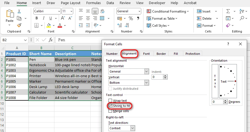Click the Cut scissors icon
Viewport: 250px width, 132px height.
pyautogui.click(x=19, y=11)
